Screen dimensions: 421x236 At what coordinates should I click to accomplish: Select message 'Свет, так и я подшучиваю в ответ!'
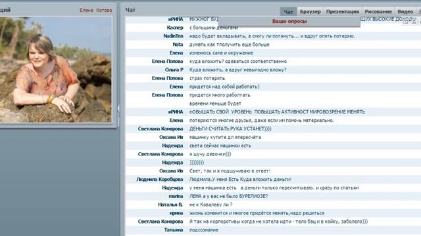[x=230, y=170]
